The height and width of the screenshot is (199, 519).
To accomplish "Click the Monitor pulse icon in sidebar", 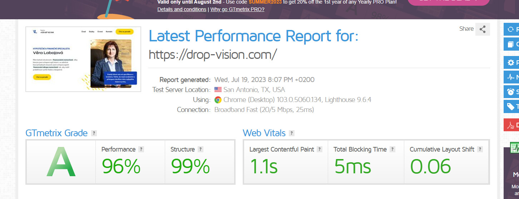I will point(511,77).
